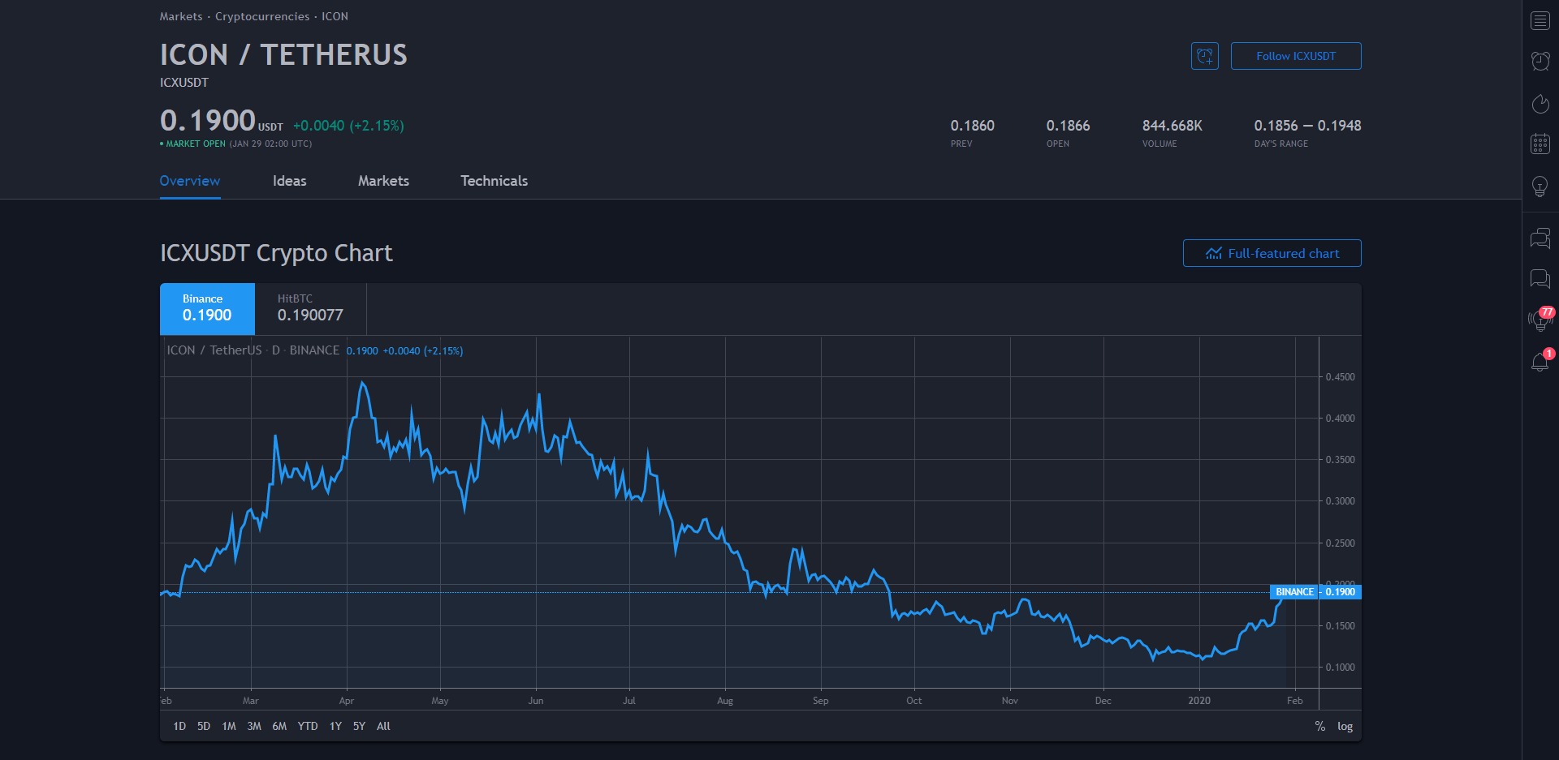Open the Full-featured chart button
Image resolution: width=1559 pixels, height=760 pixels.
coord(1272,253)
